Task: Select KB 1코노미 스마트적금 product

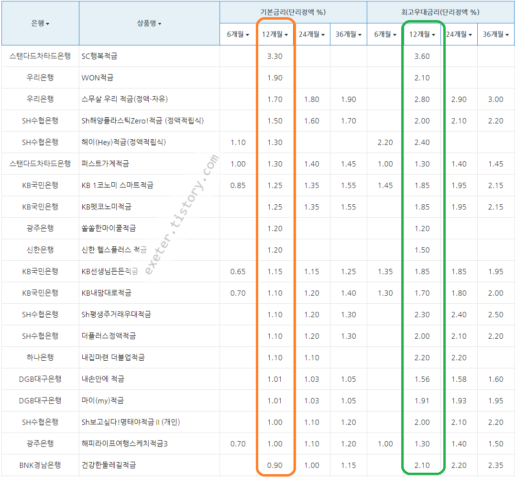Action: (118, 185)
